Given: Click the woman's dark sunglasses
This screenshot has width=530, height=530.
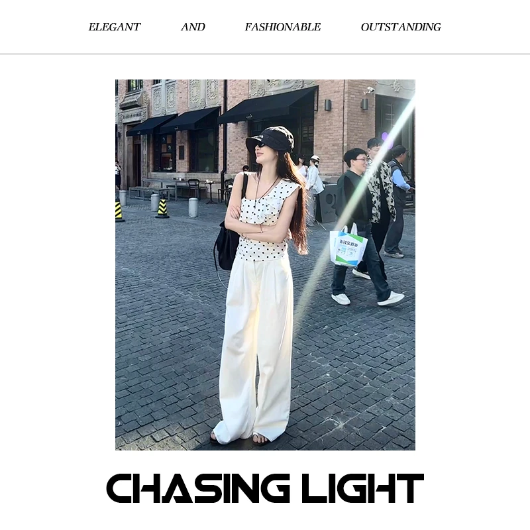Looking at the screenshot, I should click(x=260, y=146).
